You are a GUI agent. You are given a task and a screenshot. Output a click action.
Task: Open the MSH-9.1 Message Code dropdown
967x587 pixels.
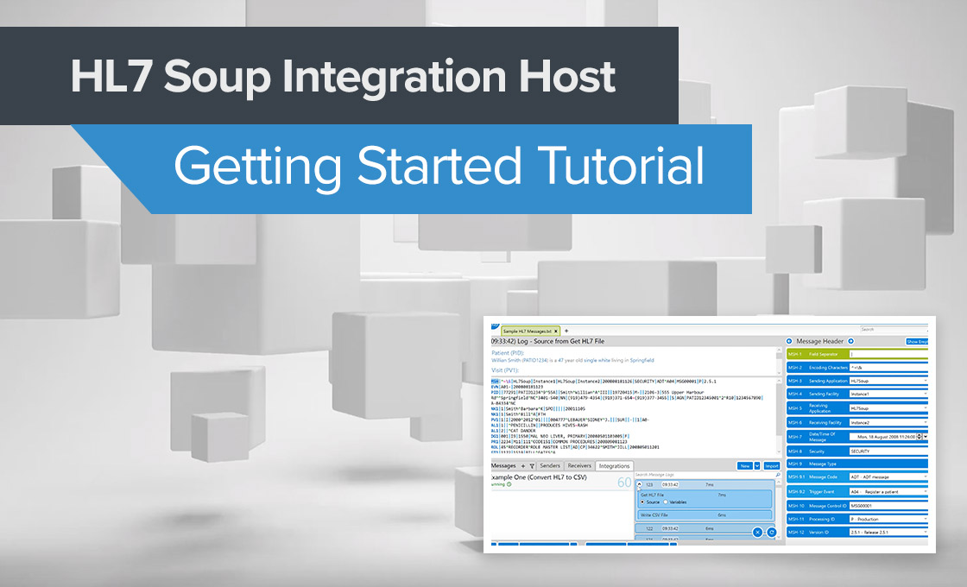coord(925,477)
